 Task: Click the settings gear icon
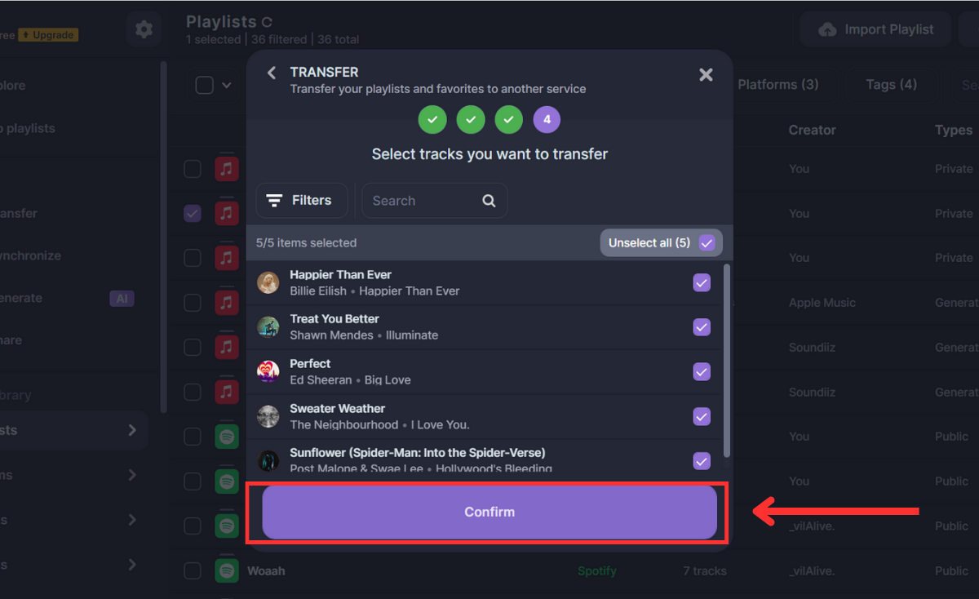coord(144,29)
